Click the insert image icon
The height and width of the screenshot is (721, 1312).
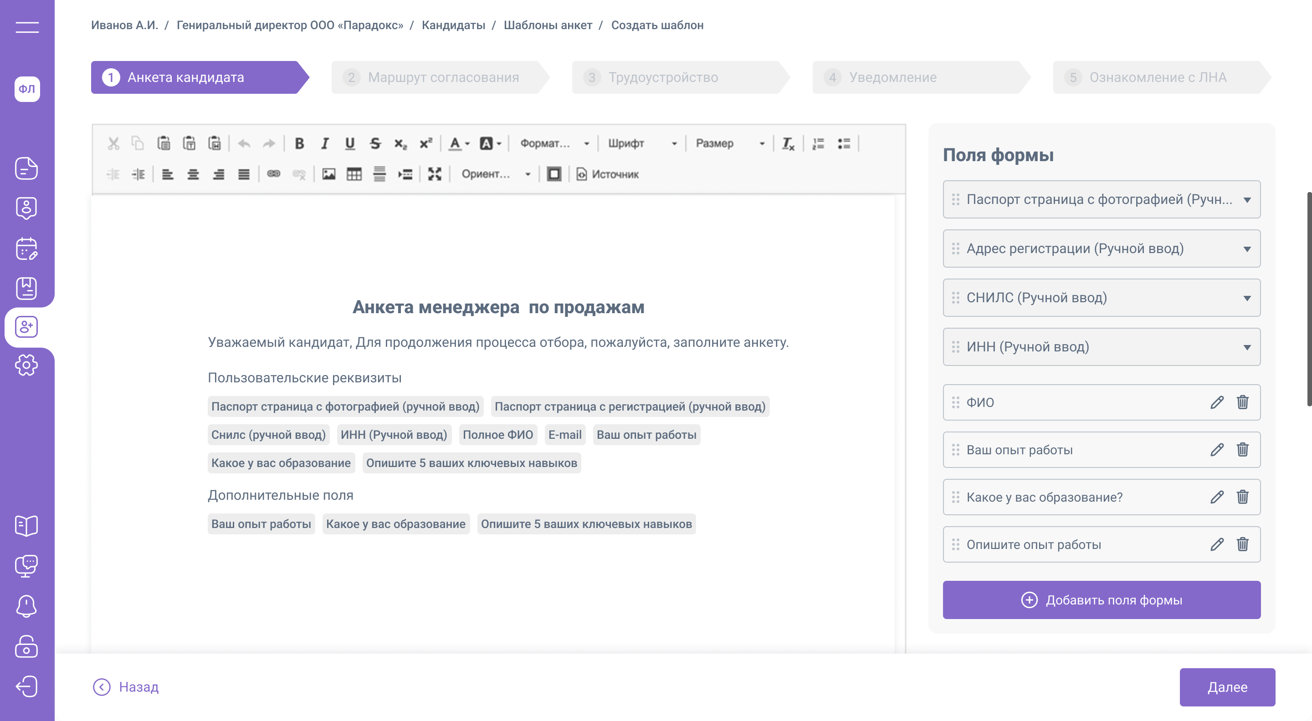(x=328, y=174)
